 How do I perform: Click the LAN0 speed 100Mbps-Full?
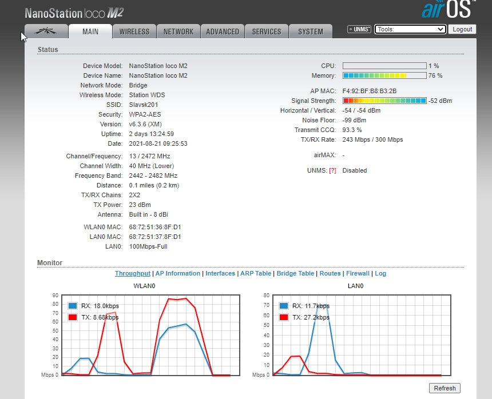click(148, 246)
